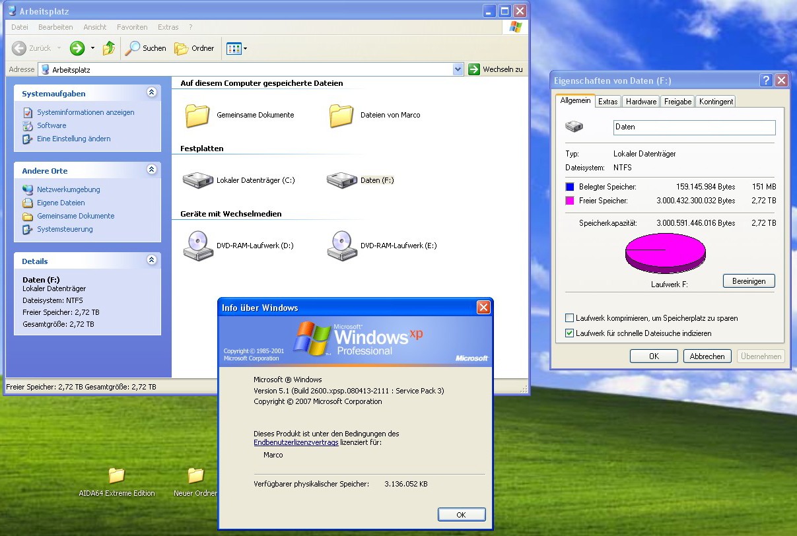This screenshot has width=797, height=536.
Task: Go up one folder level icon
Action: coord(109,48)
